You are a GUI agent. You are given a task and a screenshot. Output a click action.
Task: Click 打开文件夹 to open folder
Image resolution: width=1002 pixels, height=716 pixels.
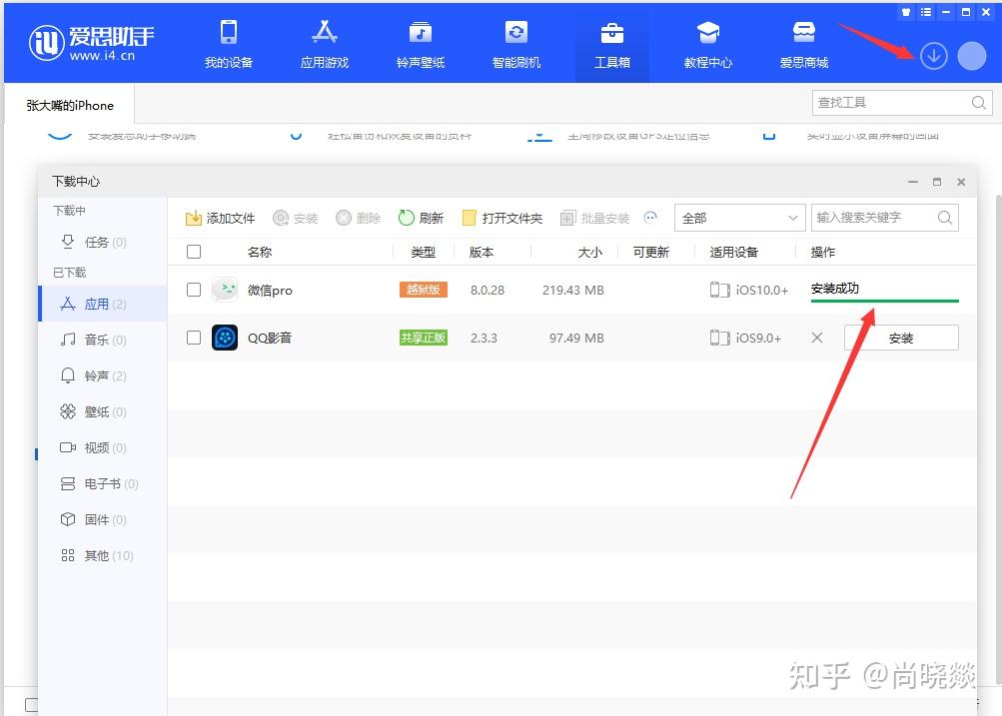click(502, 219)
